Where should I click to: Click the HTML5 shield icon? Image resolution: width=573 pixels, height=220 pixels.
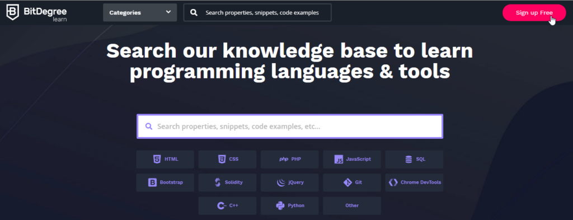[157, 160]
